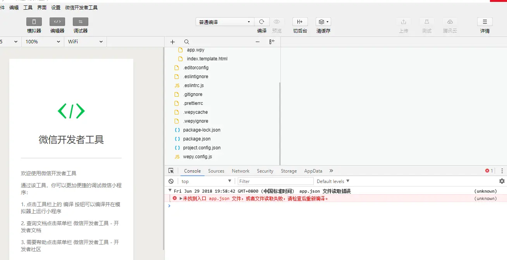Viewport: 507px width, 260px height.
Task: Open the 编辑 menu
Action: tap(14, 7)
